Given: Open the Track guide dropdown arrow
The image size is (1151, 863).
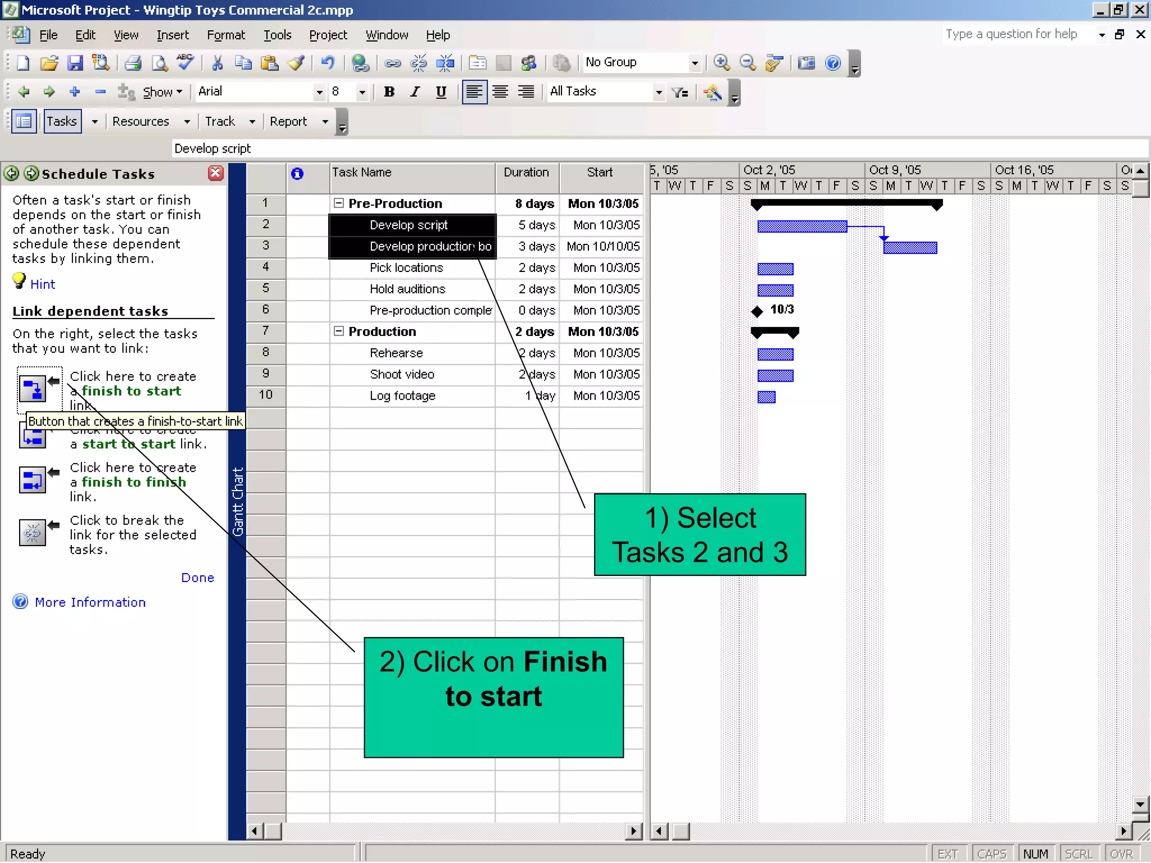Looking at the screenshot, I should 252,121.
